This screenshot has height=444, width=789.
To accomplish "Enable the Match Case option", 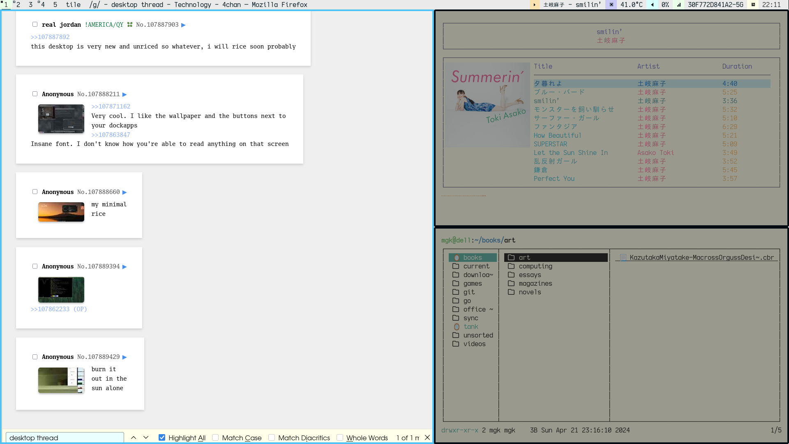I will (x=215, y=437).
